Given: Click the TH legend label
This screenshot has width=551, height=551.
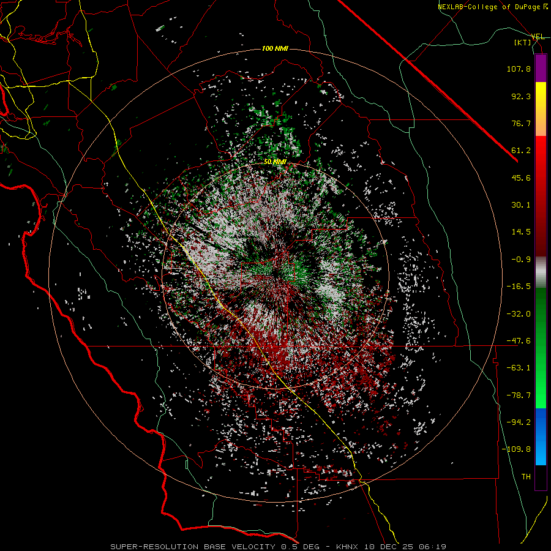Looking at the screenshot, I should point(526,477).
